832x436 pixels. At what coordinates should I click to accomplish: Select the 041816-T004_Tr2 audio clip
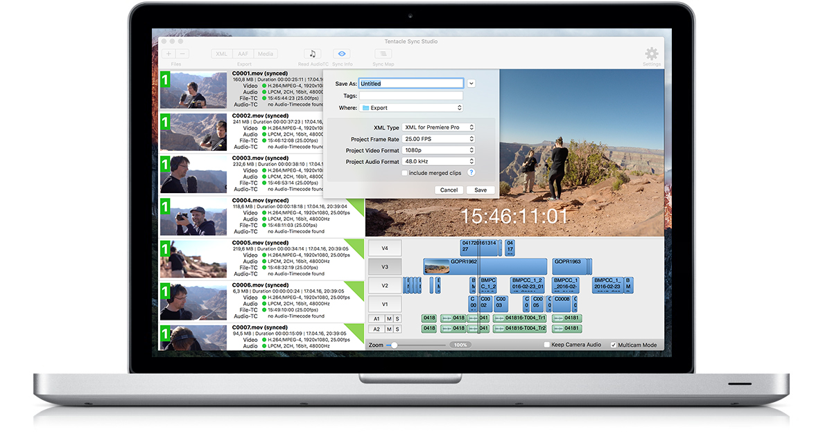[x=519, y=328]
